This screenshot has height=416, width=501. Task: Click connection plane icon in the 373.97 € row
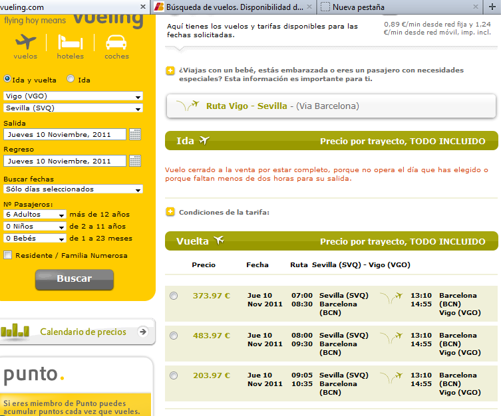click(391, 298)
